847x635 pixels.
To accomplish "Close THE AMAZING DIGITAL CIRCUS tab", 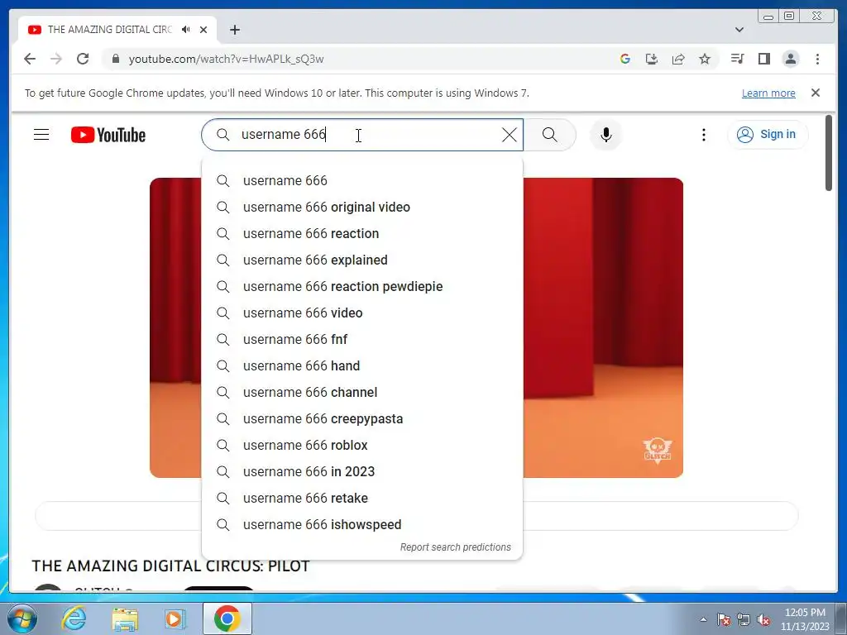I will 203,30.
